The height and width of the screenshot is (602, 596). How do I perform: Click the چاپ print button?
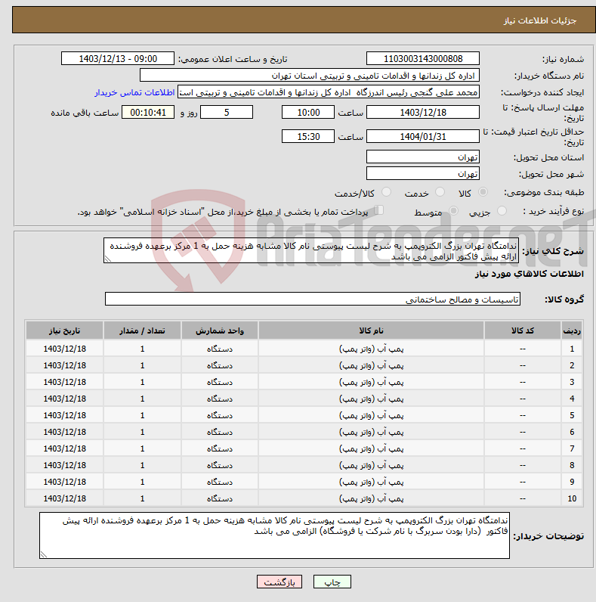[332, 582]
